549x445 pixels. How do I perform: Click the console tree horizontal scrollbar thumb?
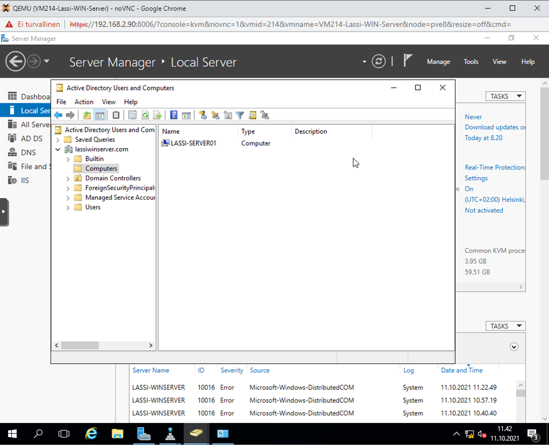click(80, 345)
